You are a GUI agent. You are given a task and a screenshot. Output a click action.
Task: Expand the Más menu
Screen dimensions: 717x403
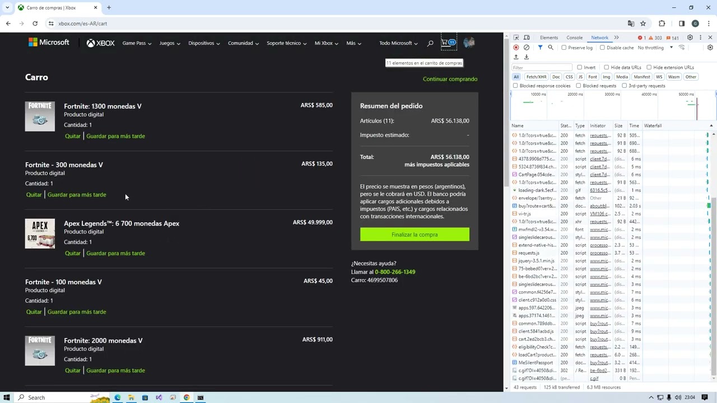point(353,43)
